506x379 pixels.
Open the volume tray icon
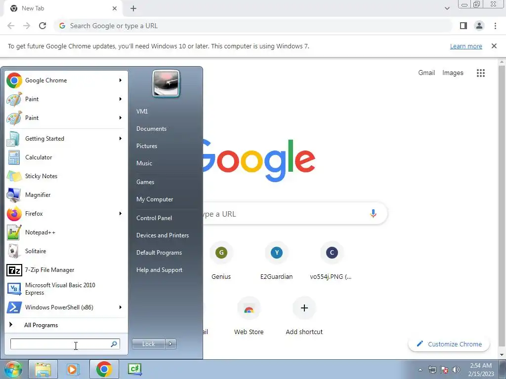pyautogui.click(x=456, y=370)
